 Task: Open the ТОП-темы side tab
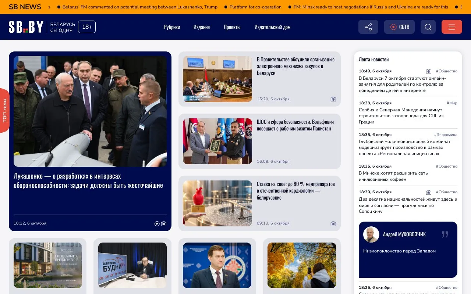tap(4, 110)
